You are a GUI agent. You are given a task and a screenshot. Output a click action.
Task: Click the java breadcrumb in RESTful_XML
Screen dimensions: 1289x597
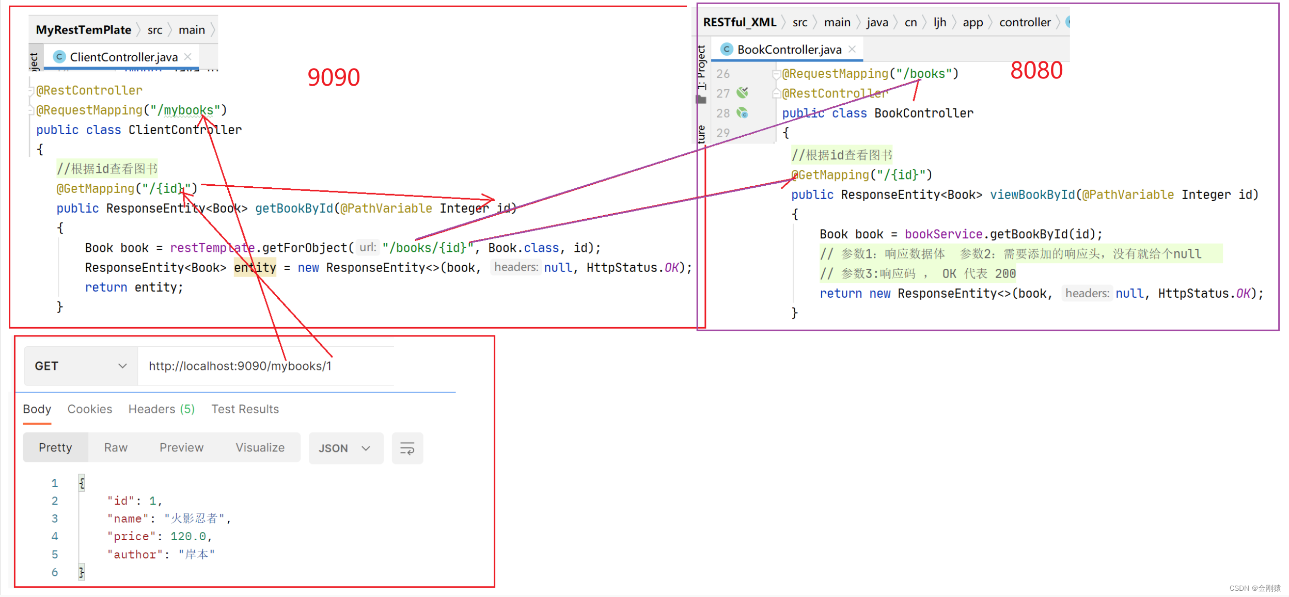click(877, 22)
